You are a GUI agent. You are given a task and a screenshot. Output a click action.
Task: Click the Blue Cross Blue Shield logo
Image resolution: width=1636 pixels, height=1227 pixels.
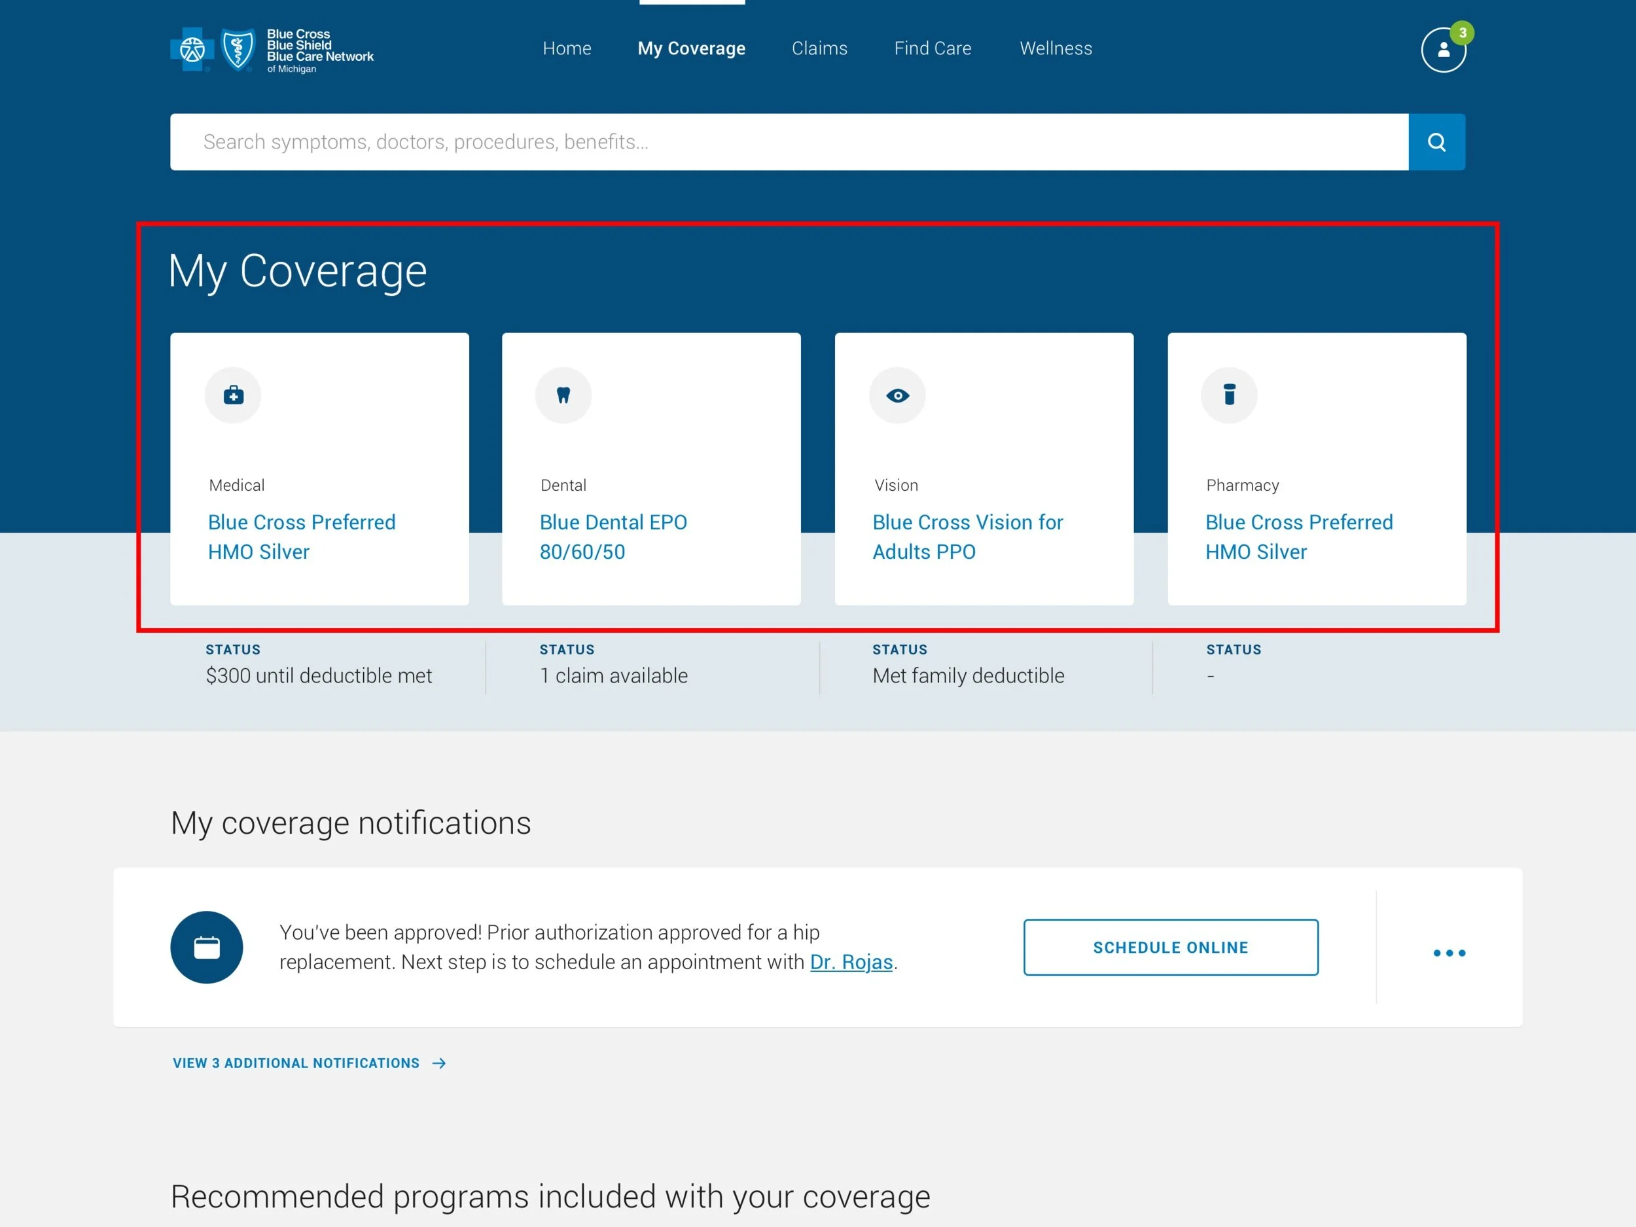(271, 50)
